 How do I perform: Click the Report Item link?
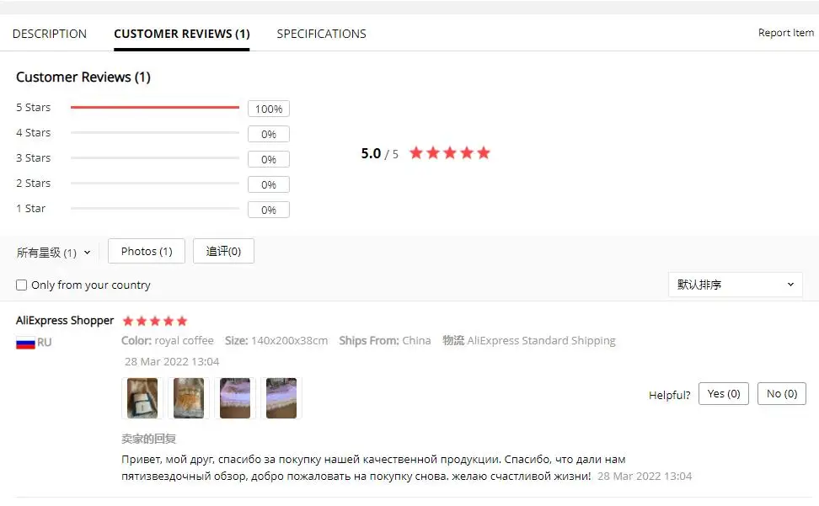pos(786,33)
